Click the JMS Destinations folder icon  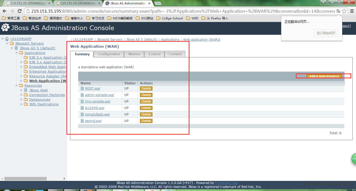[26, 104]
